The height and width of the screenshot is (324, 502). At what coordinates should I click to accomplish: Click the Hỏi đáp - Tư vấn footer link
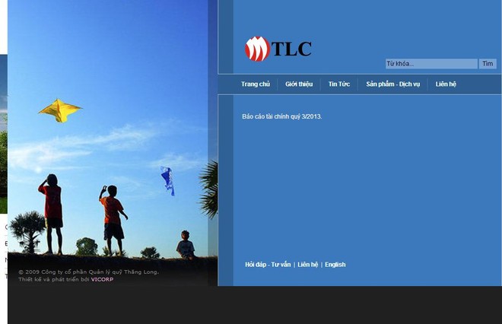click(268, 265)
